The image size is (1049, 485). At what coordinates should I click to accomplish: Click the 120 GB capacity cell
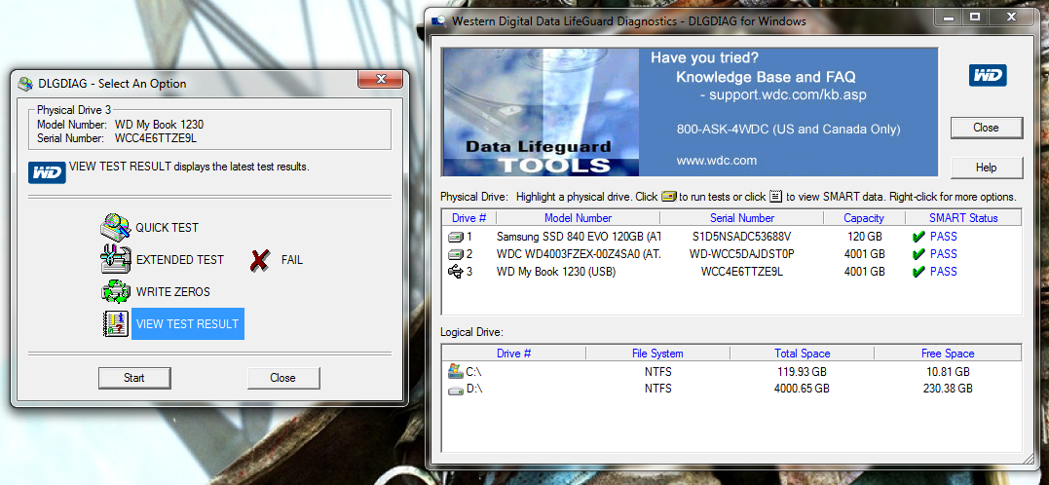pyautogui.click(x=864, y=237)
